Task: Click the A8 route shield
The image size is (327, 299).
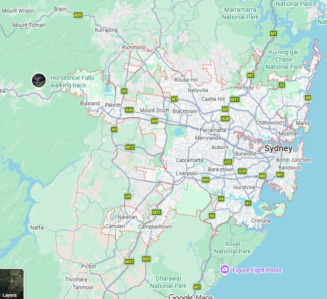Action: click(308, 97)
